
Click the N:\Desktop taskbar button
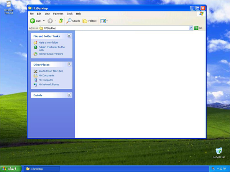coord(42,169)
